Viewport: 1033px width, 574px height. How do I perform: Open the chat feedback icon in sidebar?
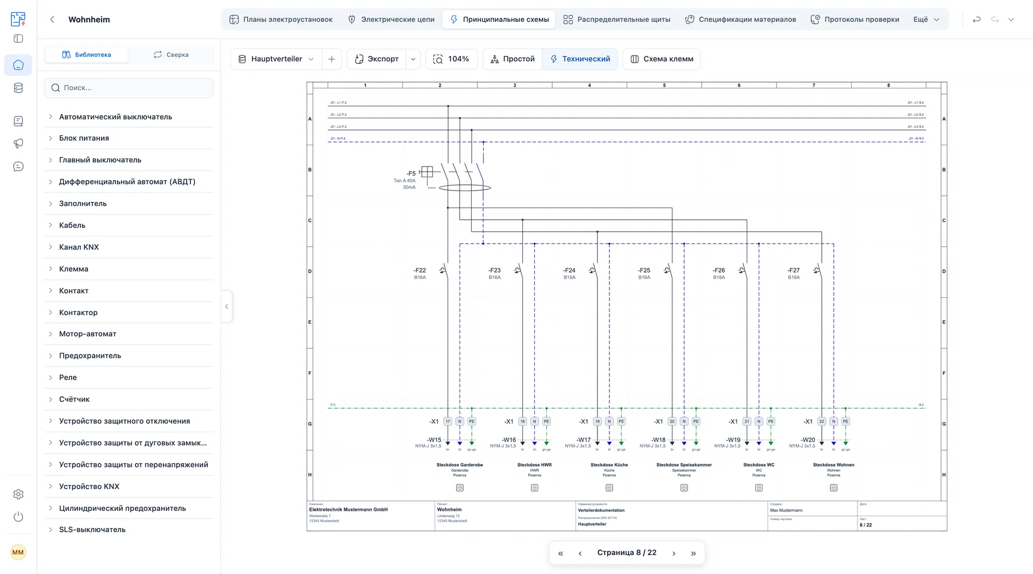coord(18,166)
